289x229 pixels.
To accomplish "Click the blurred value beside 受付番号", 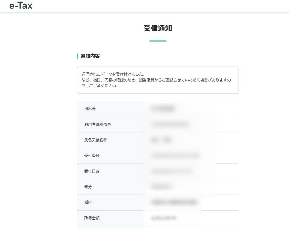I will click(x=175, y=155).
